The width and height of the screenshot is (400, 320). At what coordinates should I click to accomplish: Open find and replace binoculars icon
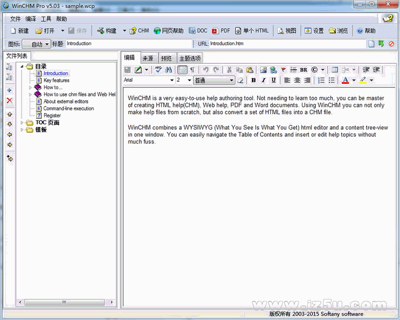tap(168, 70)
